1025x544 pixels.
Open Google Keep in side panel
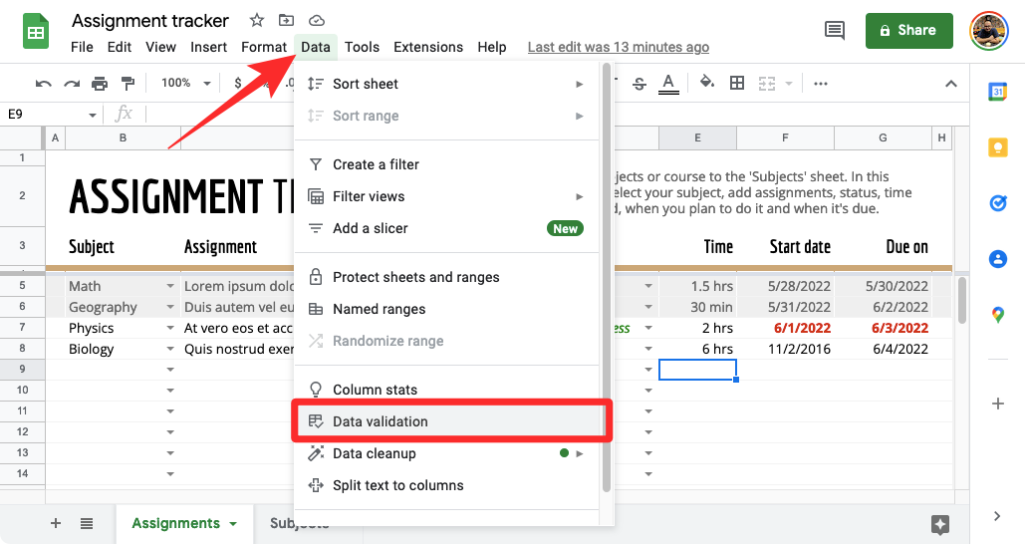[997, 147]
